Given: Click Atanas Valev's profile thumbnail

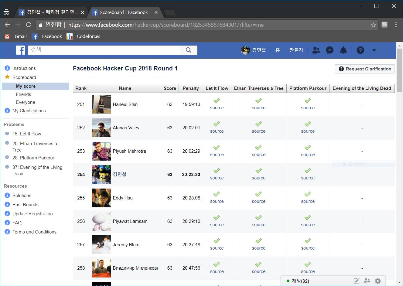Looking at the screenshot, I should [x=101, y=128].
